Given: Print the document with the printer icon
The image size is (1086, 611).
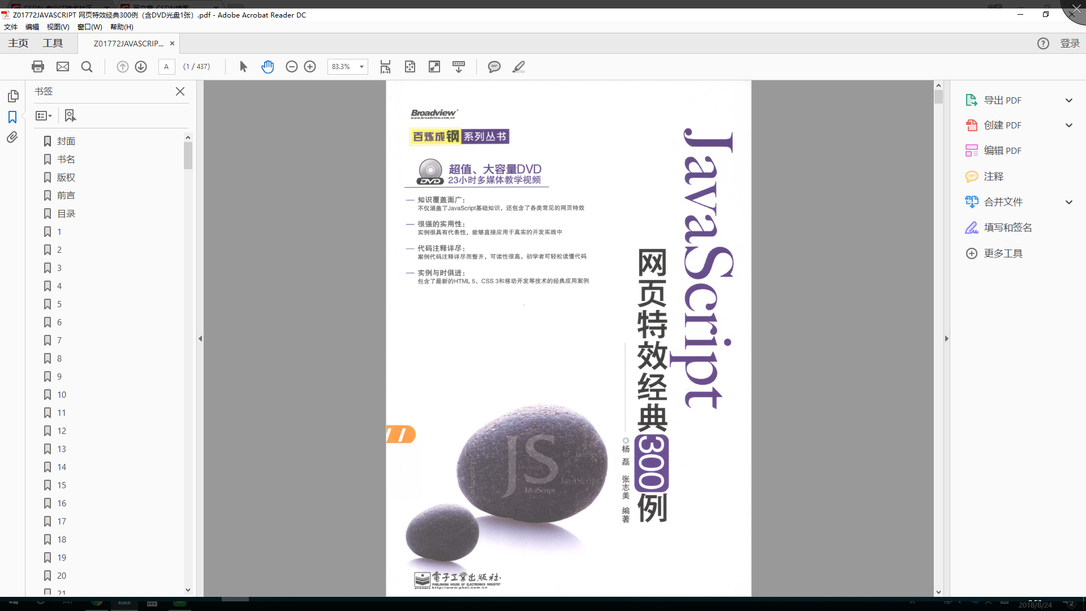Looking at the screenshot, I should pyautogui.click(x=38, y=67).
